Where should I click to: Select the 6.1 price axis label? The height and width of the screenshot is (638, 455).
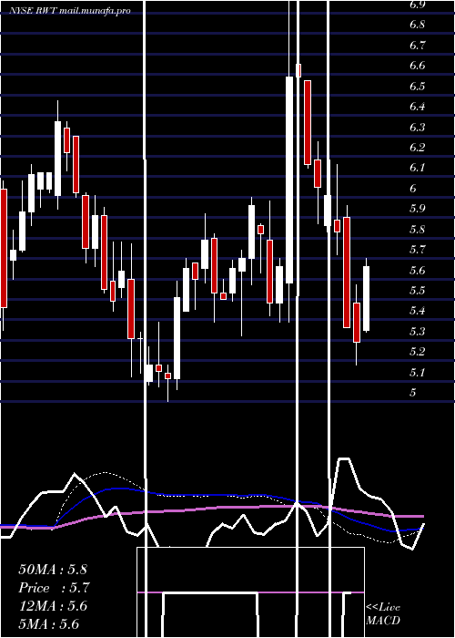click(x=418, y=168)
